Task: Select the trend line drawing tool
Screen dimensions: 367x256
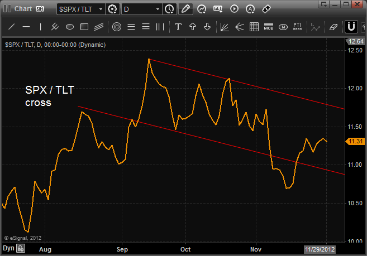Action: coord(12,27)
